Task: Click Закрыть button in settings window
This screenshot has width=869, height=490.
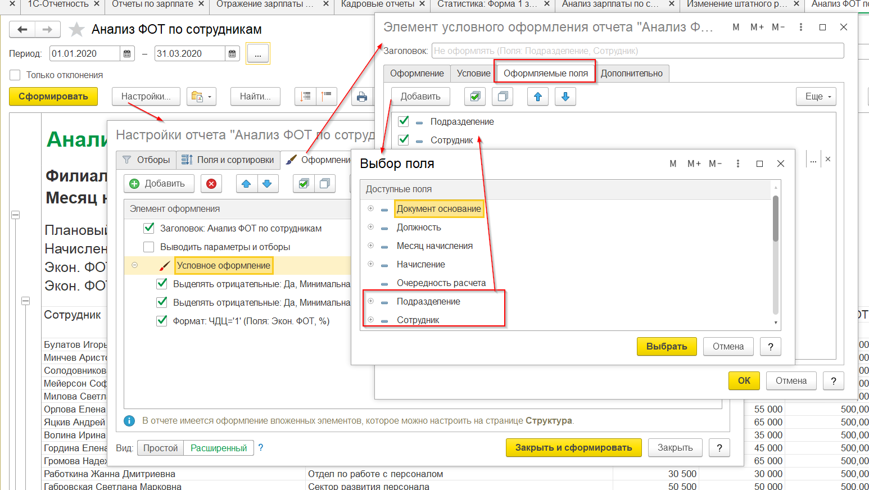Action: tap(675, 448)
